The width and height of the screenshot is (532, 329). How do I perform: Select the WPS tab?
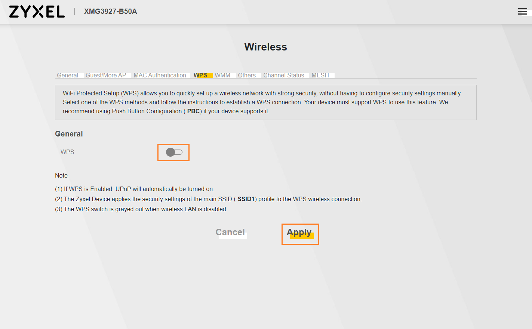200,75
